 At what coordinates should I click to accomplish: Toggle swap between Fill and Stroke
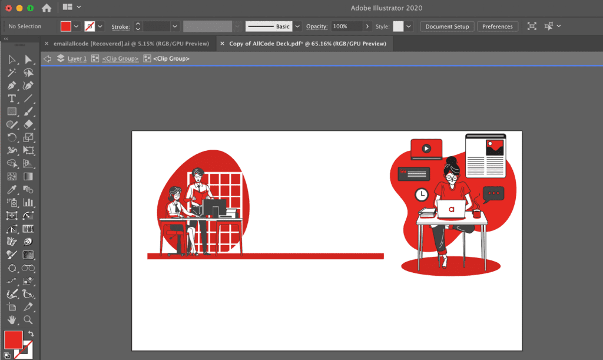tap(31, 332)
